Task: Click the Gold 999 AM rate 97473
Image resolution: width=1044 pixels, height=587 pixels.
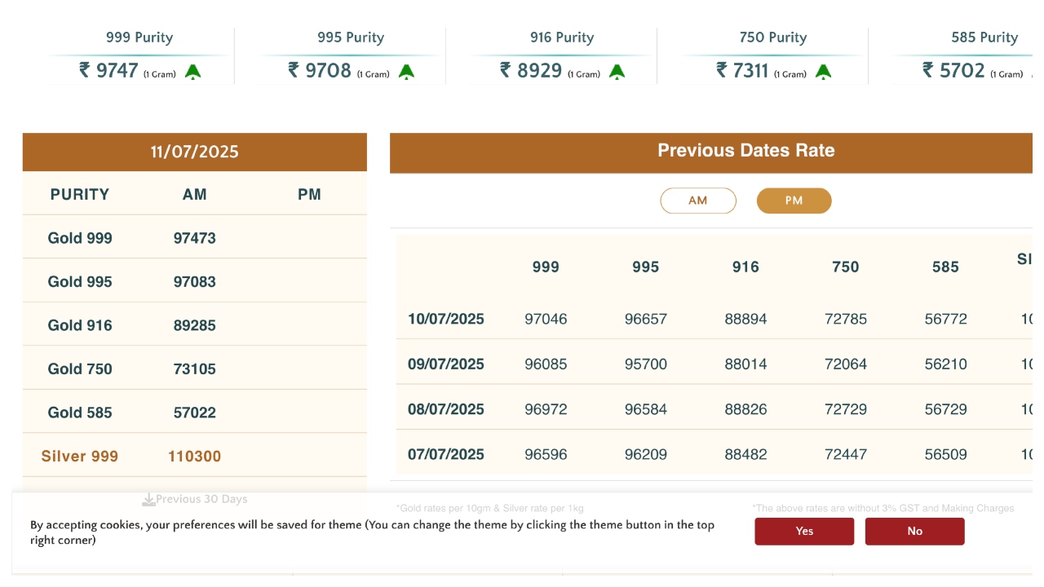Action: 194,238
